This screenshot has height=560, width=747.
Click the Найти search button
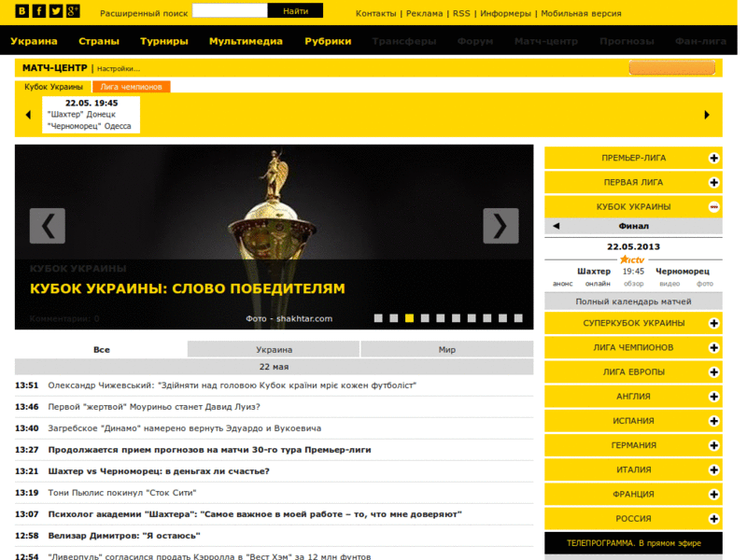pyautogui.click(x=295, y=11)
